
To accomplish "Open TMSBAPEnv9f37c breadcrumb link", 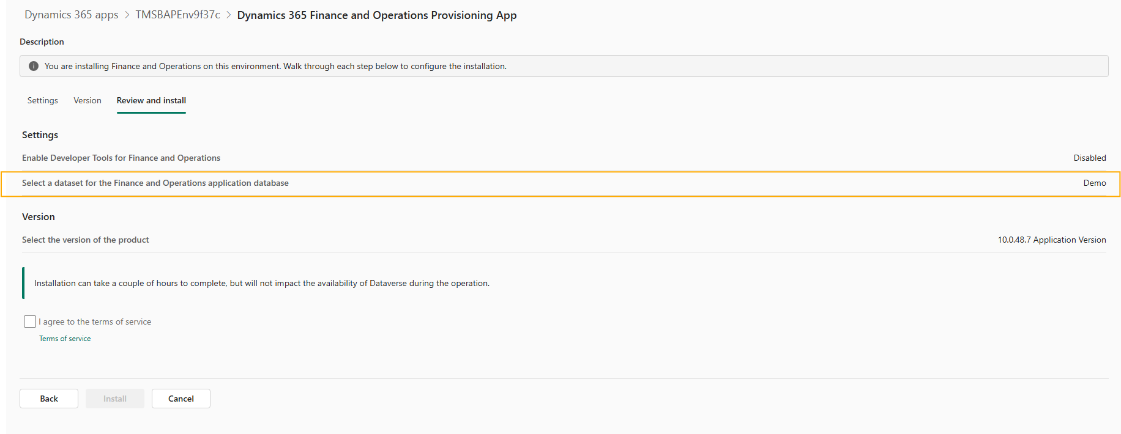I will tap(178, 15).
